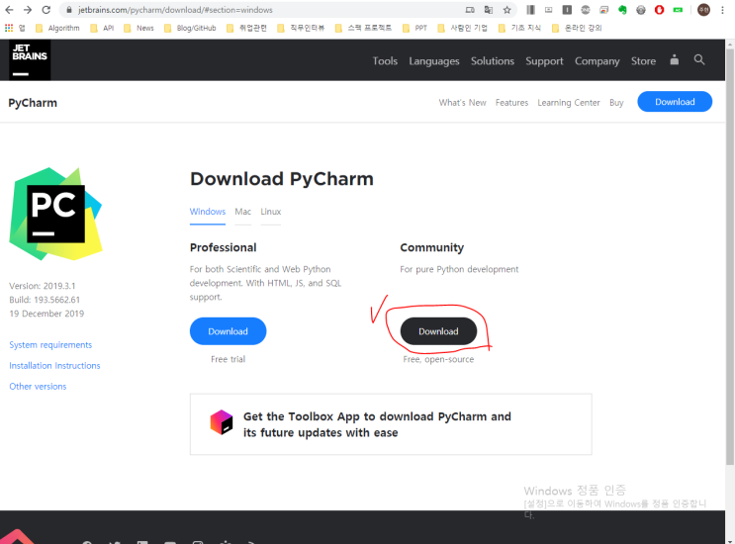
Task: Open the News bookmark folder
Action: coord(138,28)
